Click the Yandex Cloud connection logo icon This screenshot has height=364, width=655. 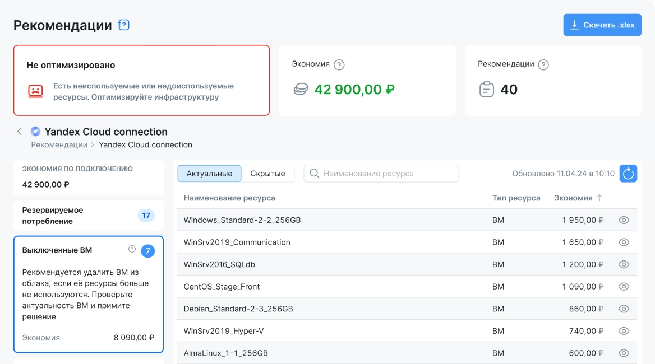coord(35,132)
